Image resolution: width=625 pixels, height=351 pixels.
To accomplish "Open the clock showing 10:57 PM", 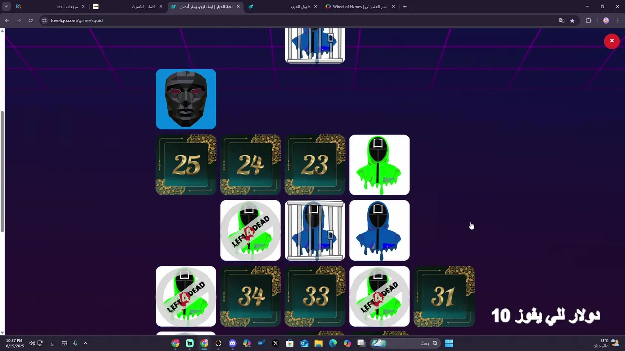I will (15, 343).
